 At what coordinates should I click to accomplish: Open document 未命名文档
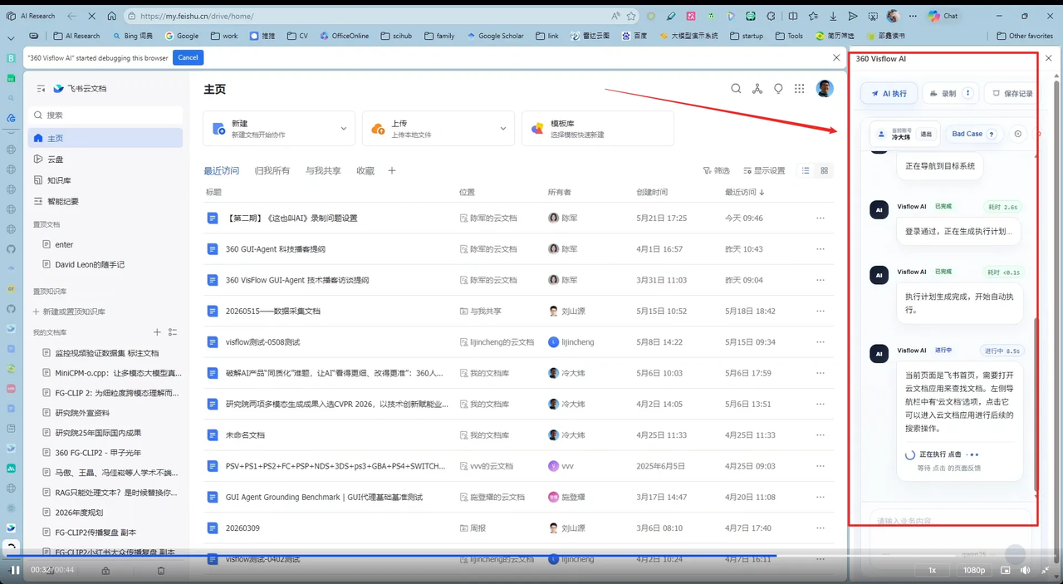(245, 435)
